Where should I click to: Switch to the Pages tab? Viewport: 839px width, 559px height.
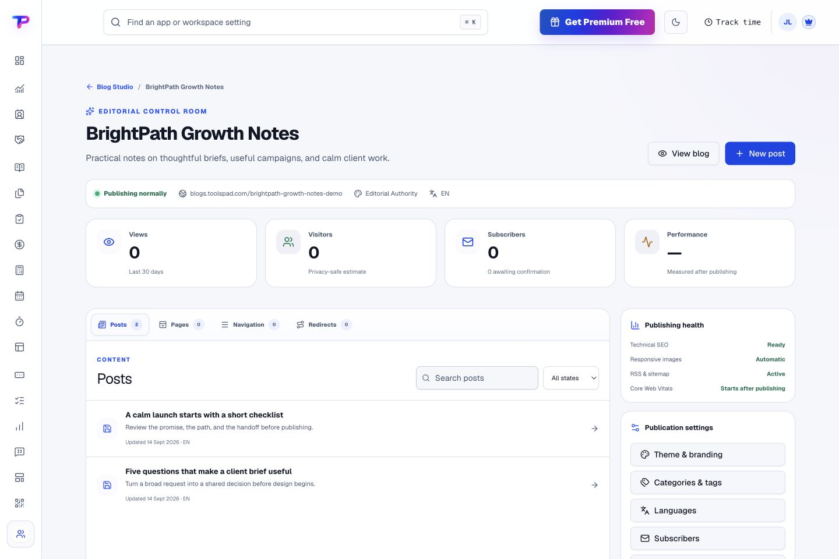tap(181, 325)
